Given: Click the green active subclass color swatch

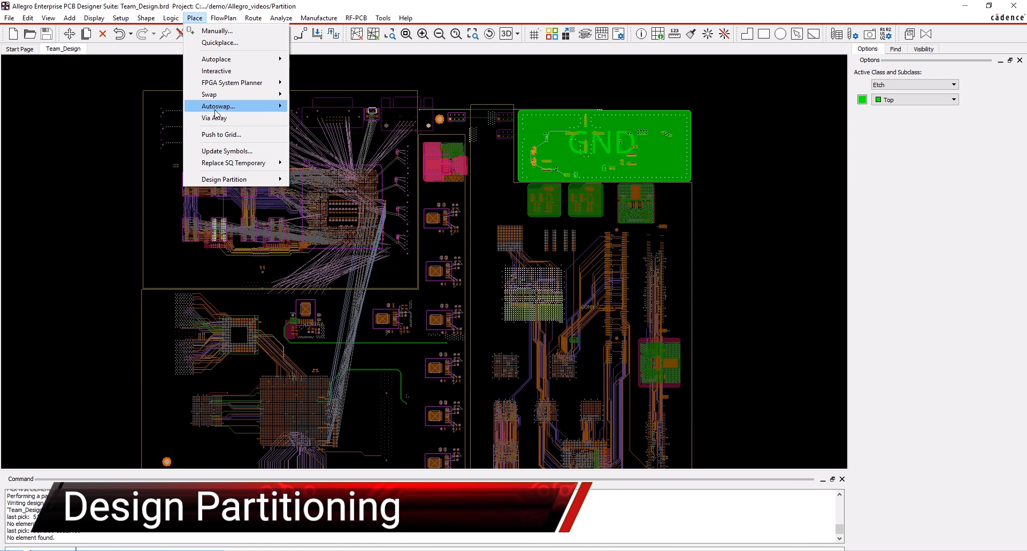Looking at the screenshot, I should tap(862, 100).
